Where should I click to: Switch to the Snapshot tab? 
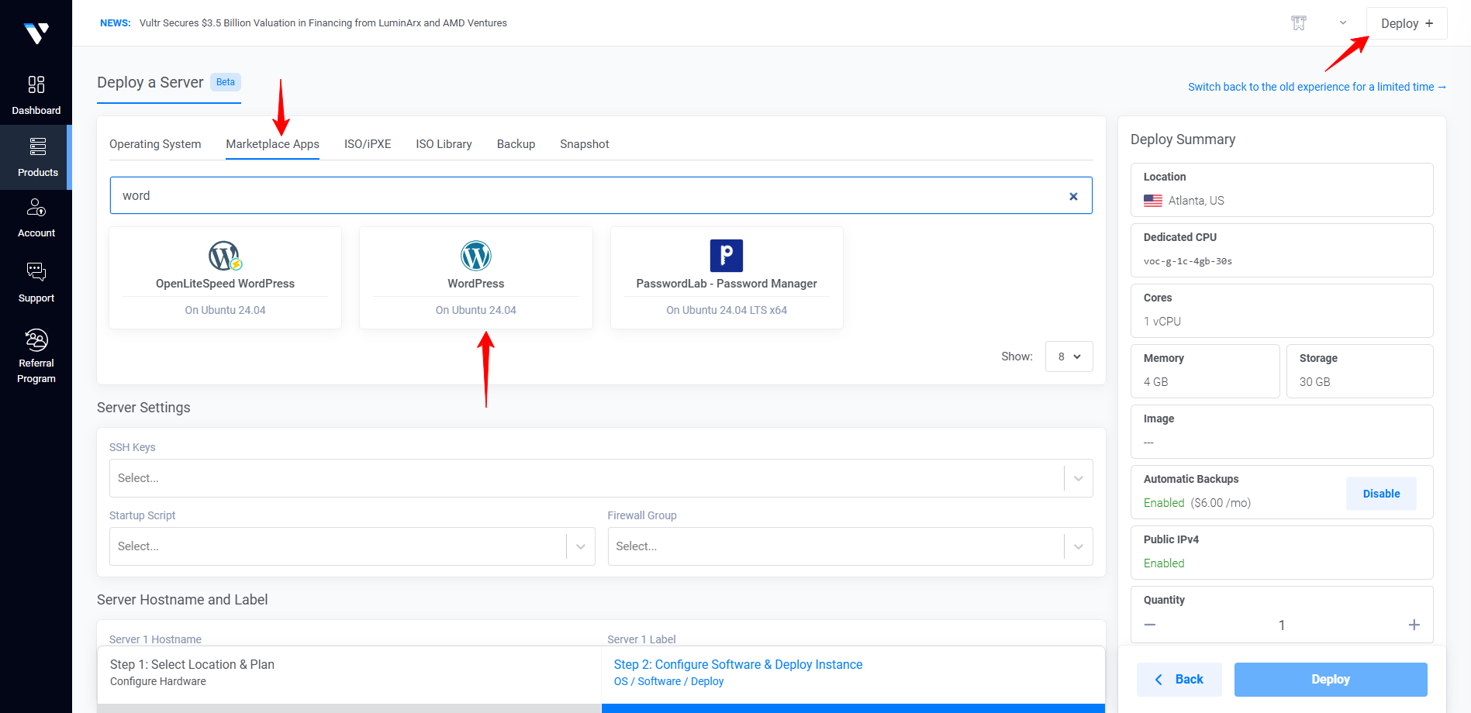[x=584, y=143]
